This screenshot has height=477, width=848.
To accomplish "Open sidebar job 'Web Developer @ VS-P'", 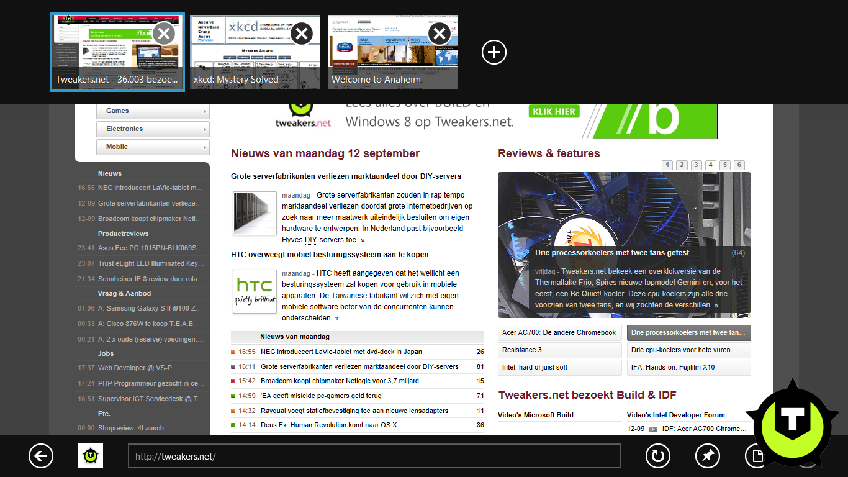I will (x=135, y=368).
